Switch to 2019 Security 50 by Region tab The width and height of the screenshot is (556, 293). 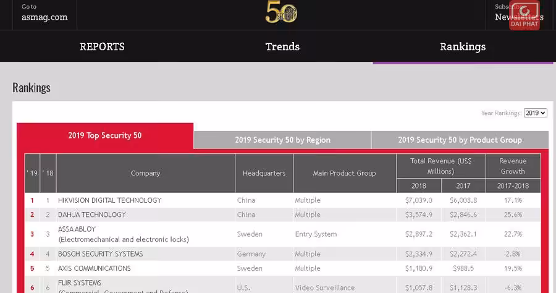pos(282,140)
